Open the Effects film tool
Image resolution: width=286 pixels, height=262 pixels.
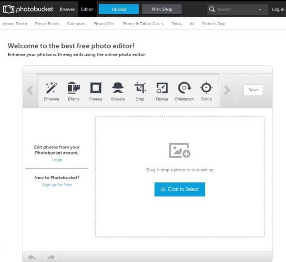click(x=73, y=91)
